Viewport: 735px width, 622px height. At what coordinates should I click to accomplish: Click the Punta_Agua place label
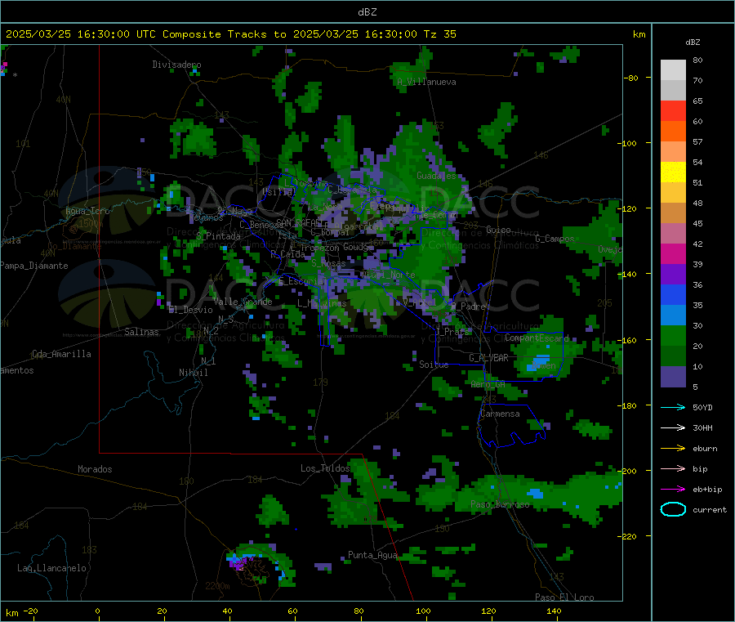point(372,556)
